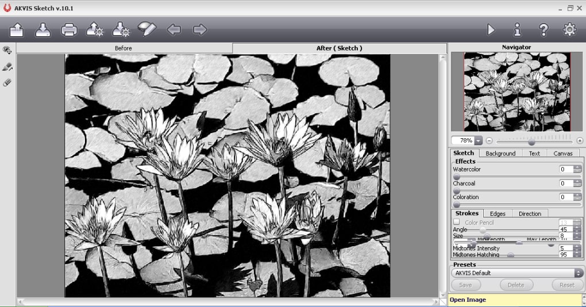Open the Background settings tab
This screenshot has width=586, height=307.
click(500, 154)
